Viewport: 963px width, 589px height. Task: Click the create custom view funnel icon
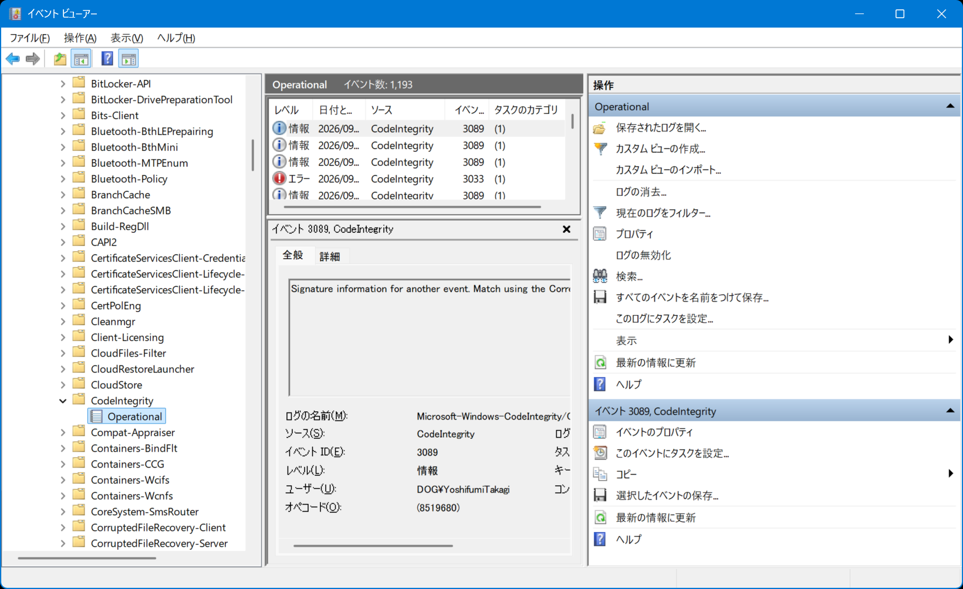pos(600,149)
